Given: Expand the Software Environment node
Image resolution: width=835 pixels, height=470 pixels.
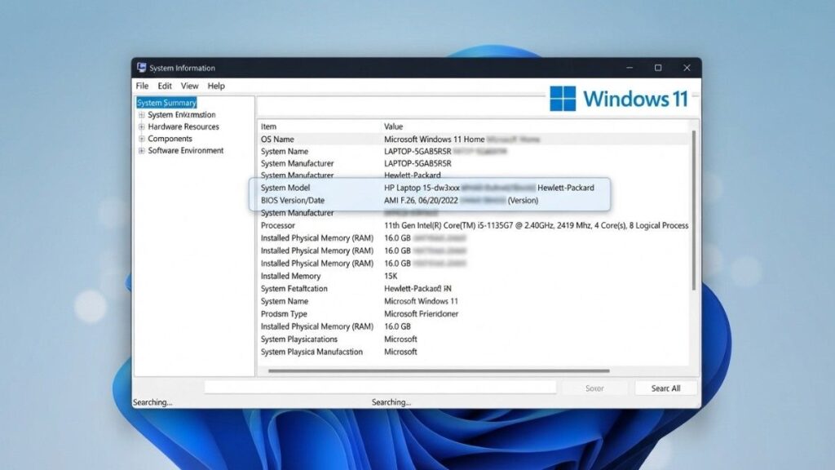Looking at the screenshot, I should 142,151.
